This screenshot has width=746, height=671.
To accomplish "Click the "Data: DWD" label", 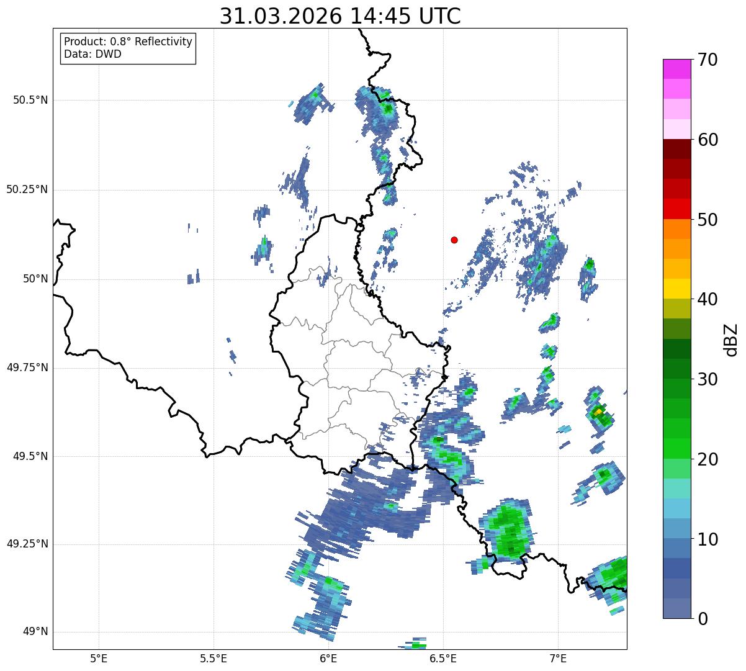I will 93,54.
